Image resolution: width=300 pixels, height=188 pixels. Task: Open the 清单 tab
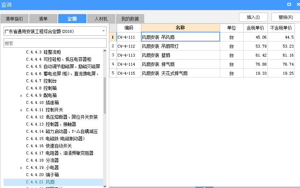pos(43,19)
